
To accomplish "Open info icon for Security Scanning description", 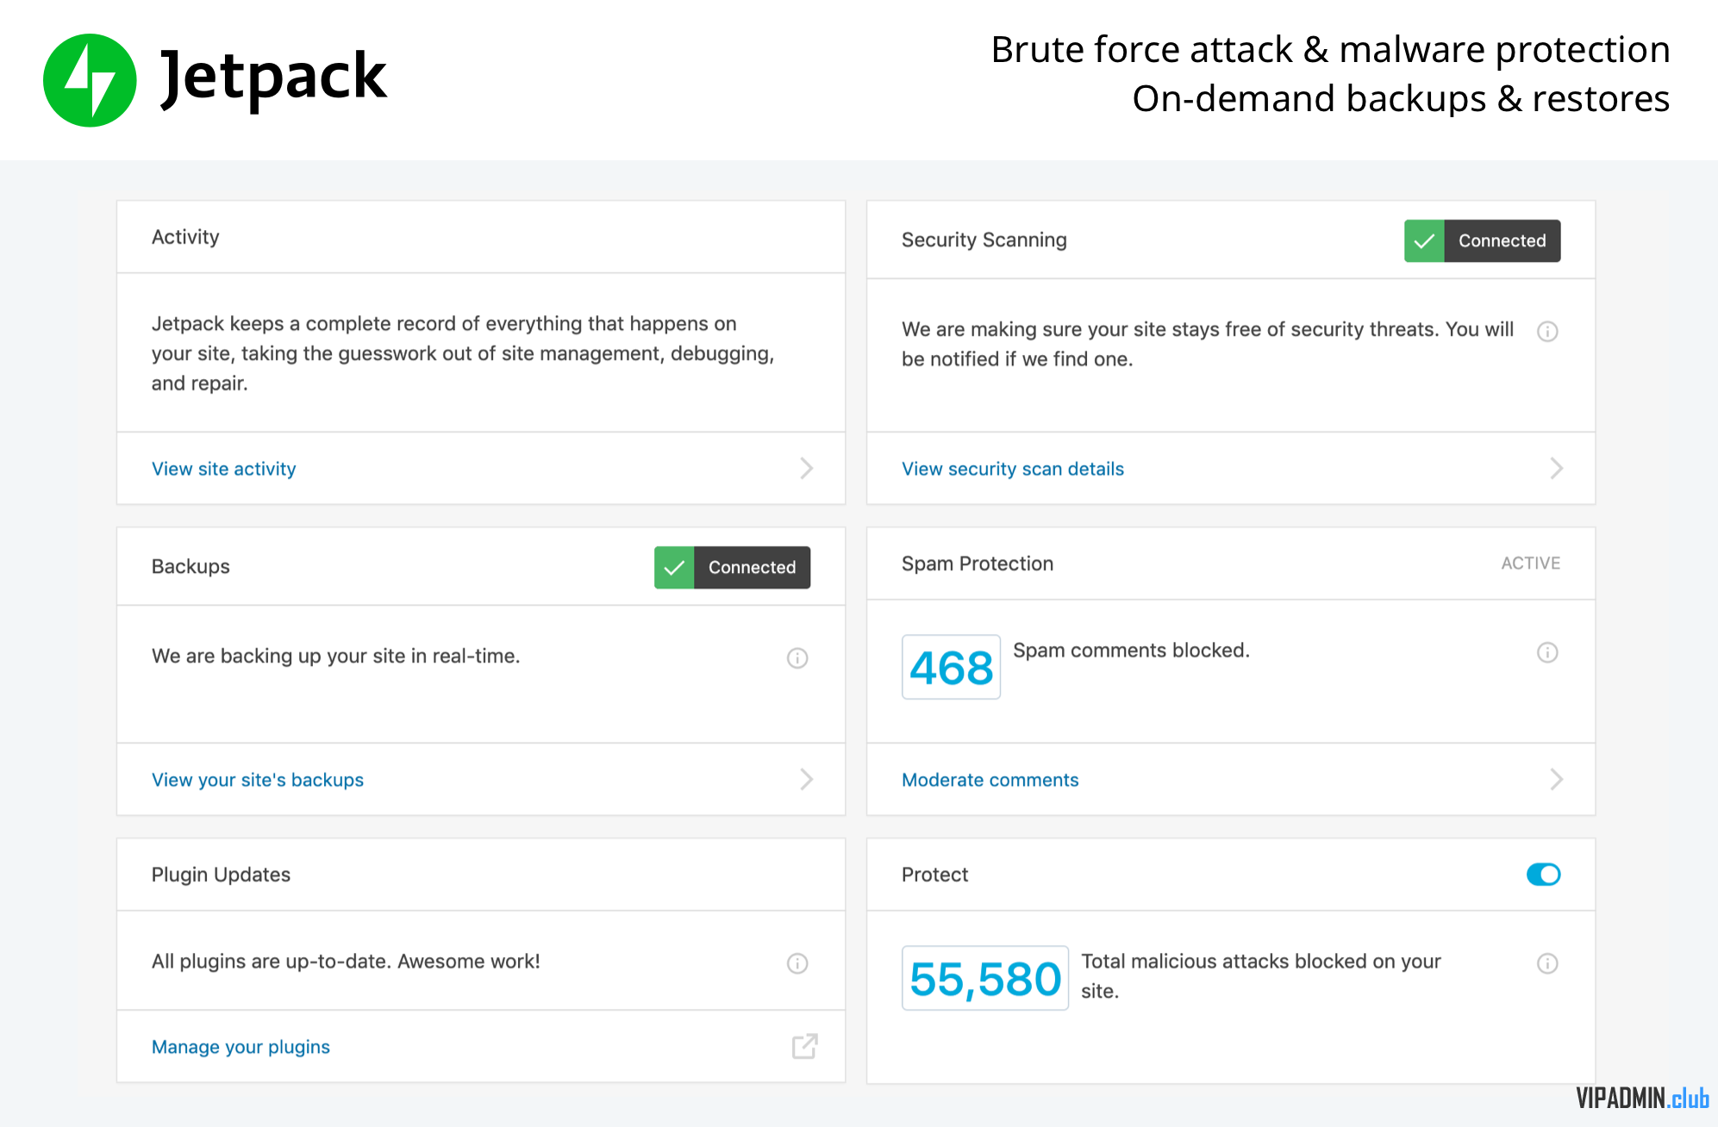I will (1547, 331).
